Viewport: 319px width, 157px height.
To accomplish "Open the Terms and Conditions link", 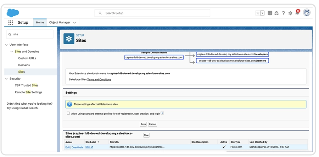I will coord(99,80).
